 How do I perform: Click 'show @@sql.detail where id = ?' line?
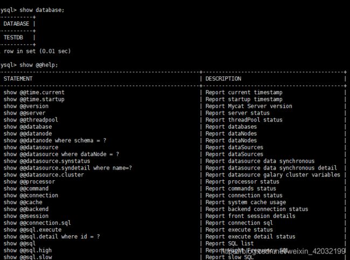(x=52, y=236)
